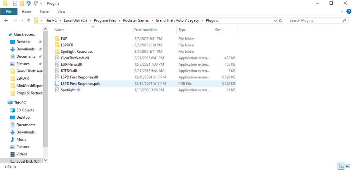Open Grand Theft Auto folder in sidebar
352x170 pixels.
coord(27,71)
